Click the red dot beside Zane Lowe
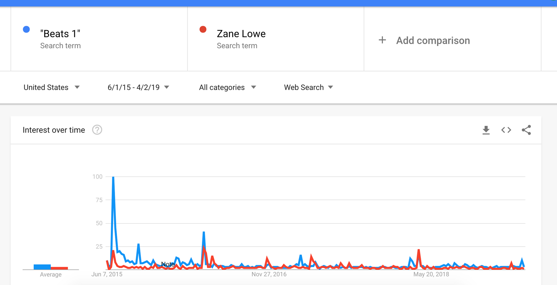 (203, 29)
